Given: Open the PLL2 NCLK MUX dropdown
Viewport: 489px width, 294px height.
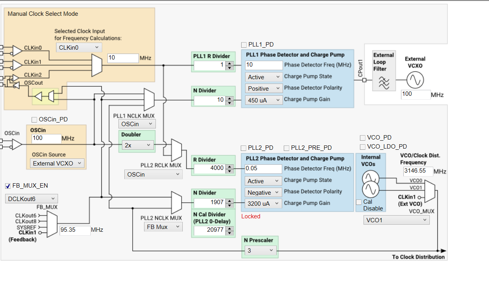Looking at the screenshot, I should tap(163, 227).
